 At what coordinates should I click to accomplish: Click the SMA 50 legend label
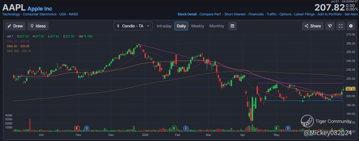pos(18,46)
